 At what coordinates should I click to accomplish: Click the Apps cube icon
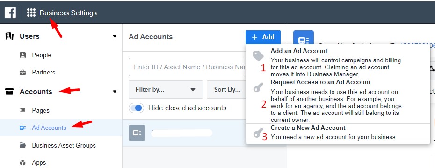point(23,162)
